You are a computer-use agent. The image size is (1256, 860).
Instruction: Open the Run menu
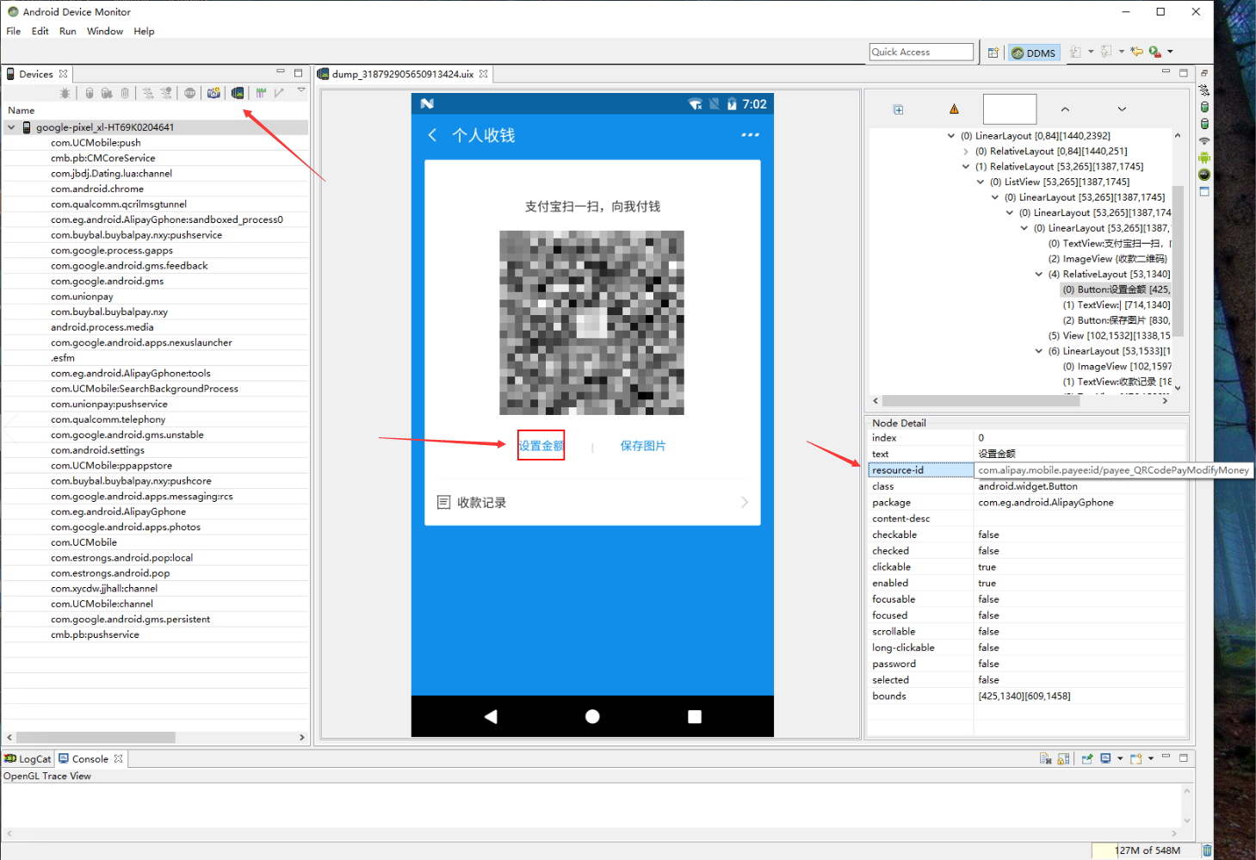67,31
